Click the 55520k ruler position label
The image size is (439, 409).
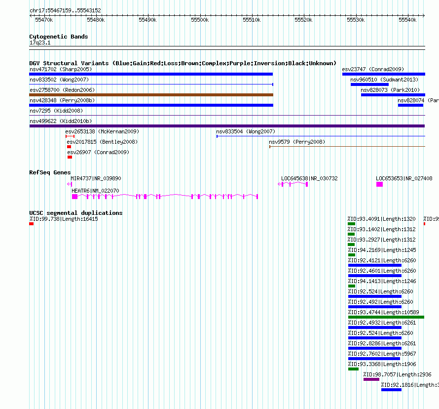pyautogui.click(x=303, y=20)
